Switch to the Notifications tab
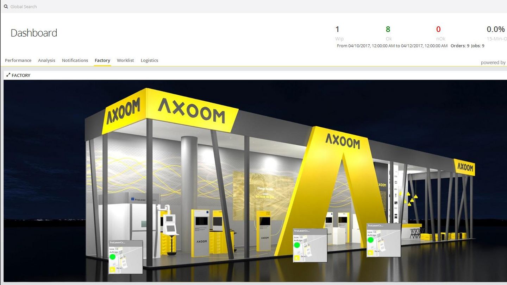 coord(75,60)
